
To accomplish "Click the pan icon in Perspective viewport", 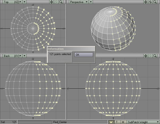I will [x=146, y=2].
